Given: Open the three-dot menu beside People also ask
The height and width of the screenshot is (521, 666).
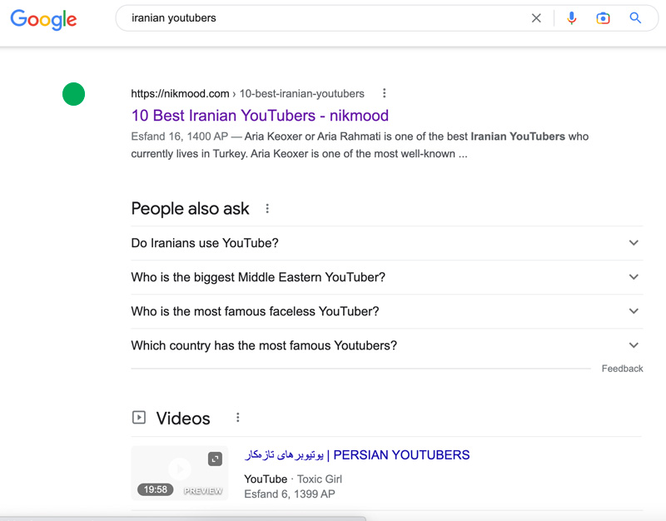Looking at the screenshot, I should pyautogui.click(x=267, y=209).
